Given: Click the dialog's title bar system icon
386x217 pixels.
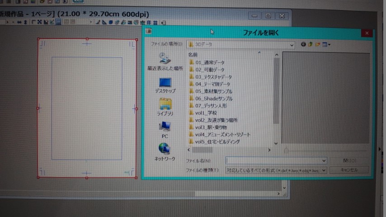Looking at the screenshot, I should pyautogui.click(x=148, y=31).
